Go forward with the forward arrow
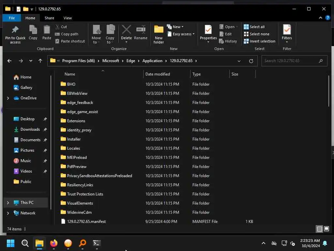Image resolution: width=334 pixels, height=251 pixels. pos(21,61)
